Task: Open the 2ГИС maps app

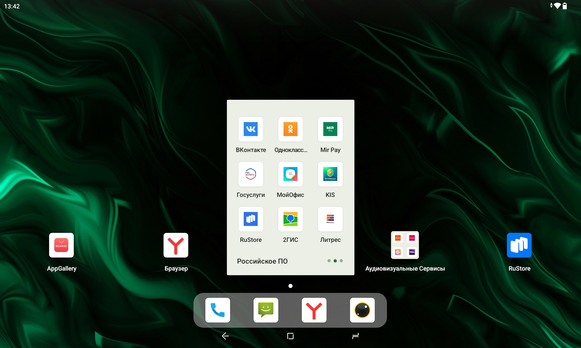Action: (x=290, y=219)
